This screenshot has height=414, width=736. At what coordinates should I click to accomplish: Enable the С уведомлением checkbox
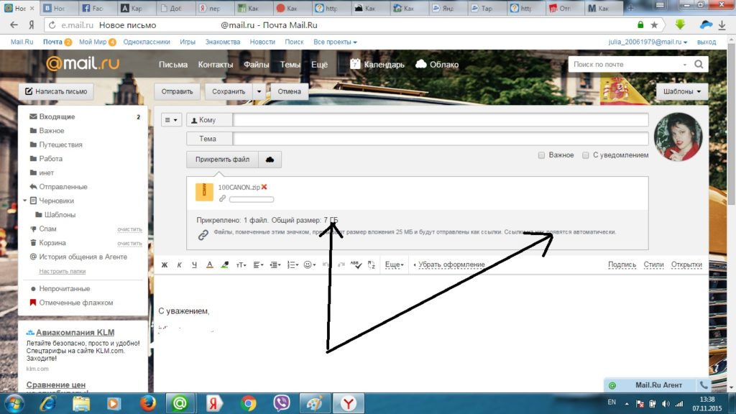(x=586, y=155)
